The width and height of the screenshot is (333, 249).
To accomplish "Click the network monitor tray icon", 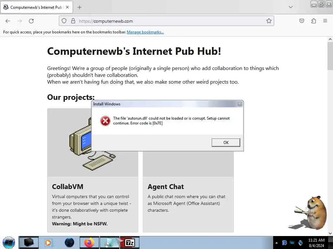I will [x=292, y=243].
